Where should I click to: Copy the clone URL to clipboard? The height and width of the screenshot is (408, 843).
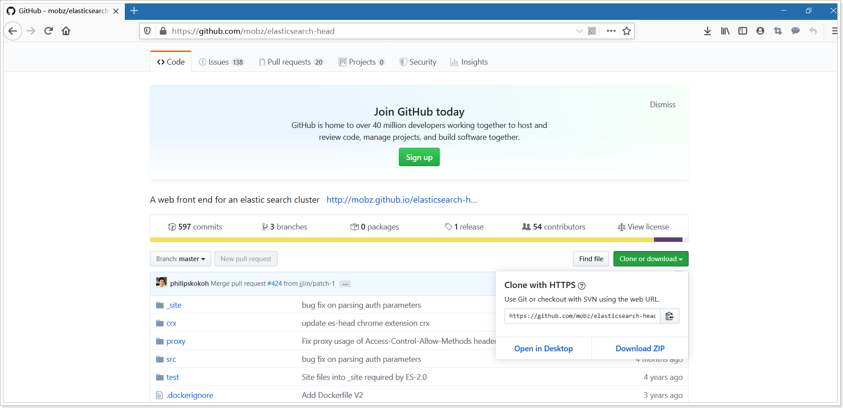coord(670,316)
